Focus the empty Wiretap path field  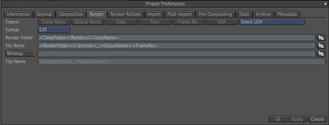(x=177, y=53)
